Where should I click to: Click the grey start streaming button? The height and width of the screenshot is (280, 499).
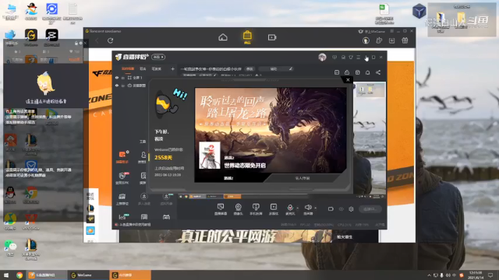(370, 209)
